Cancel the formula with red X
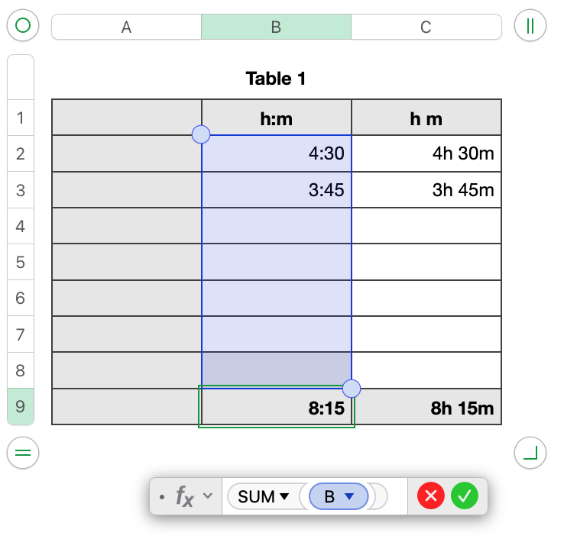 [x=431, y=496]
